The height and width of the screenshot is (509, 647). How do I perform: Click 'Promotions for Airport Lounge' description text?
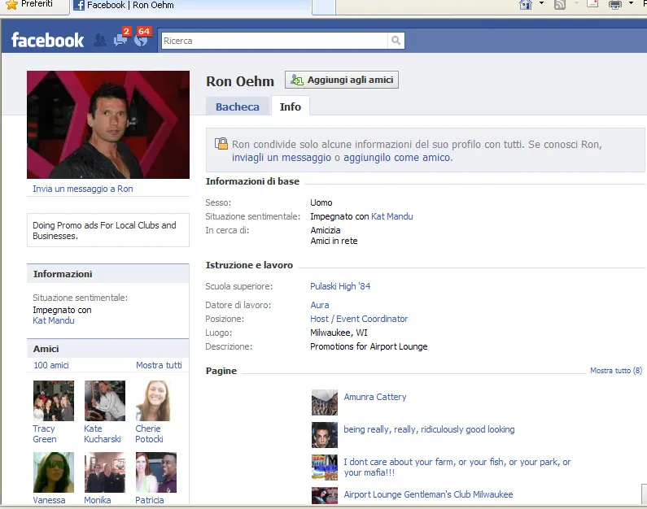tap(369, 346)
